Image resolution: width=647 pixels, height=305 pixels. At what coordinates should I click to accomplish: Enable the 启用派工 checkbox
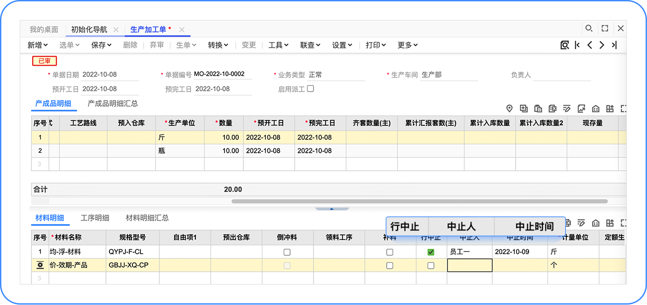[x=311, y=89]
